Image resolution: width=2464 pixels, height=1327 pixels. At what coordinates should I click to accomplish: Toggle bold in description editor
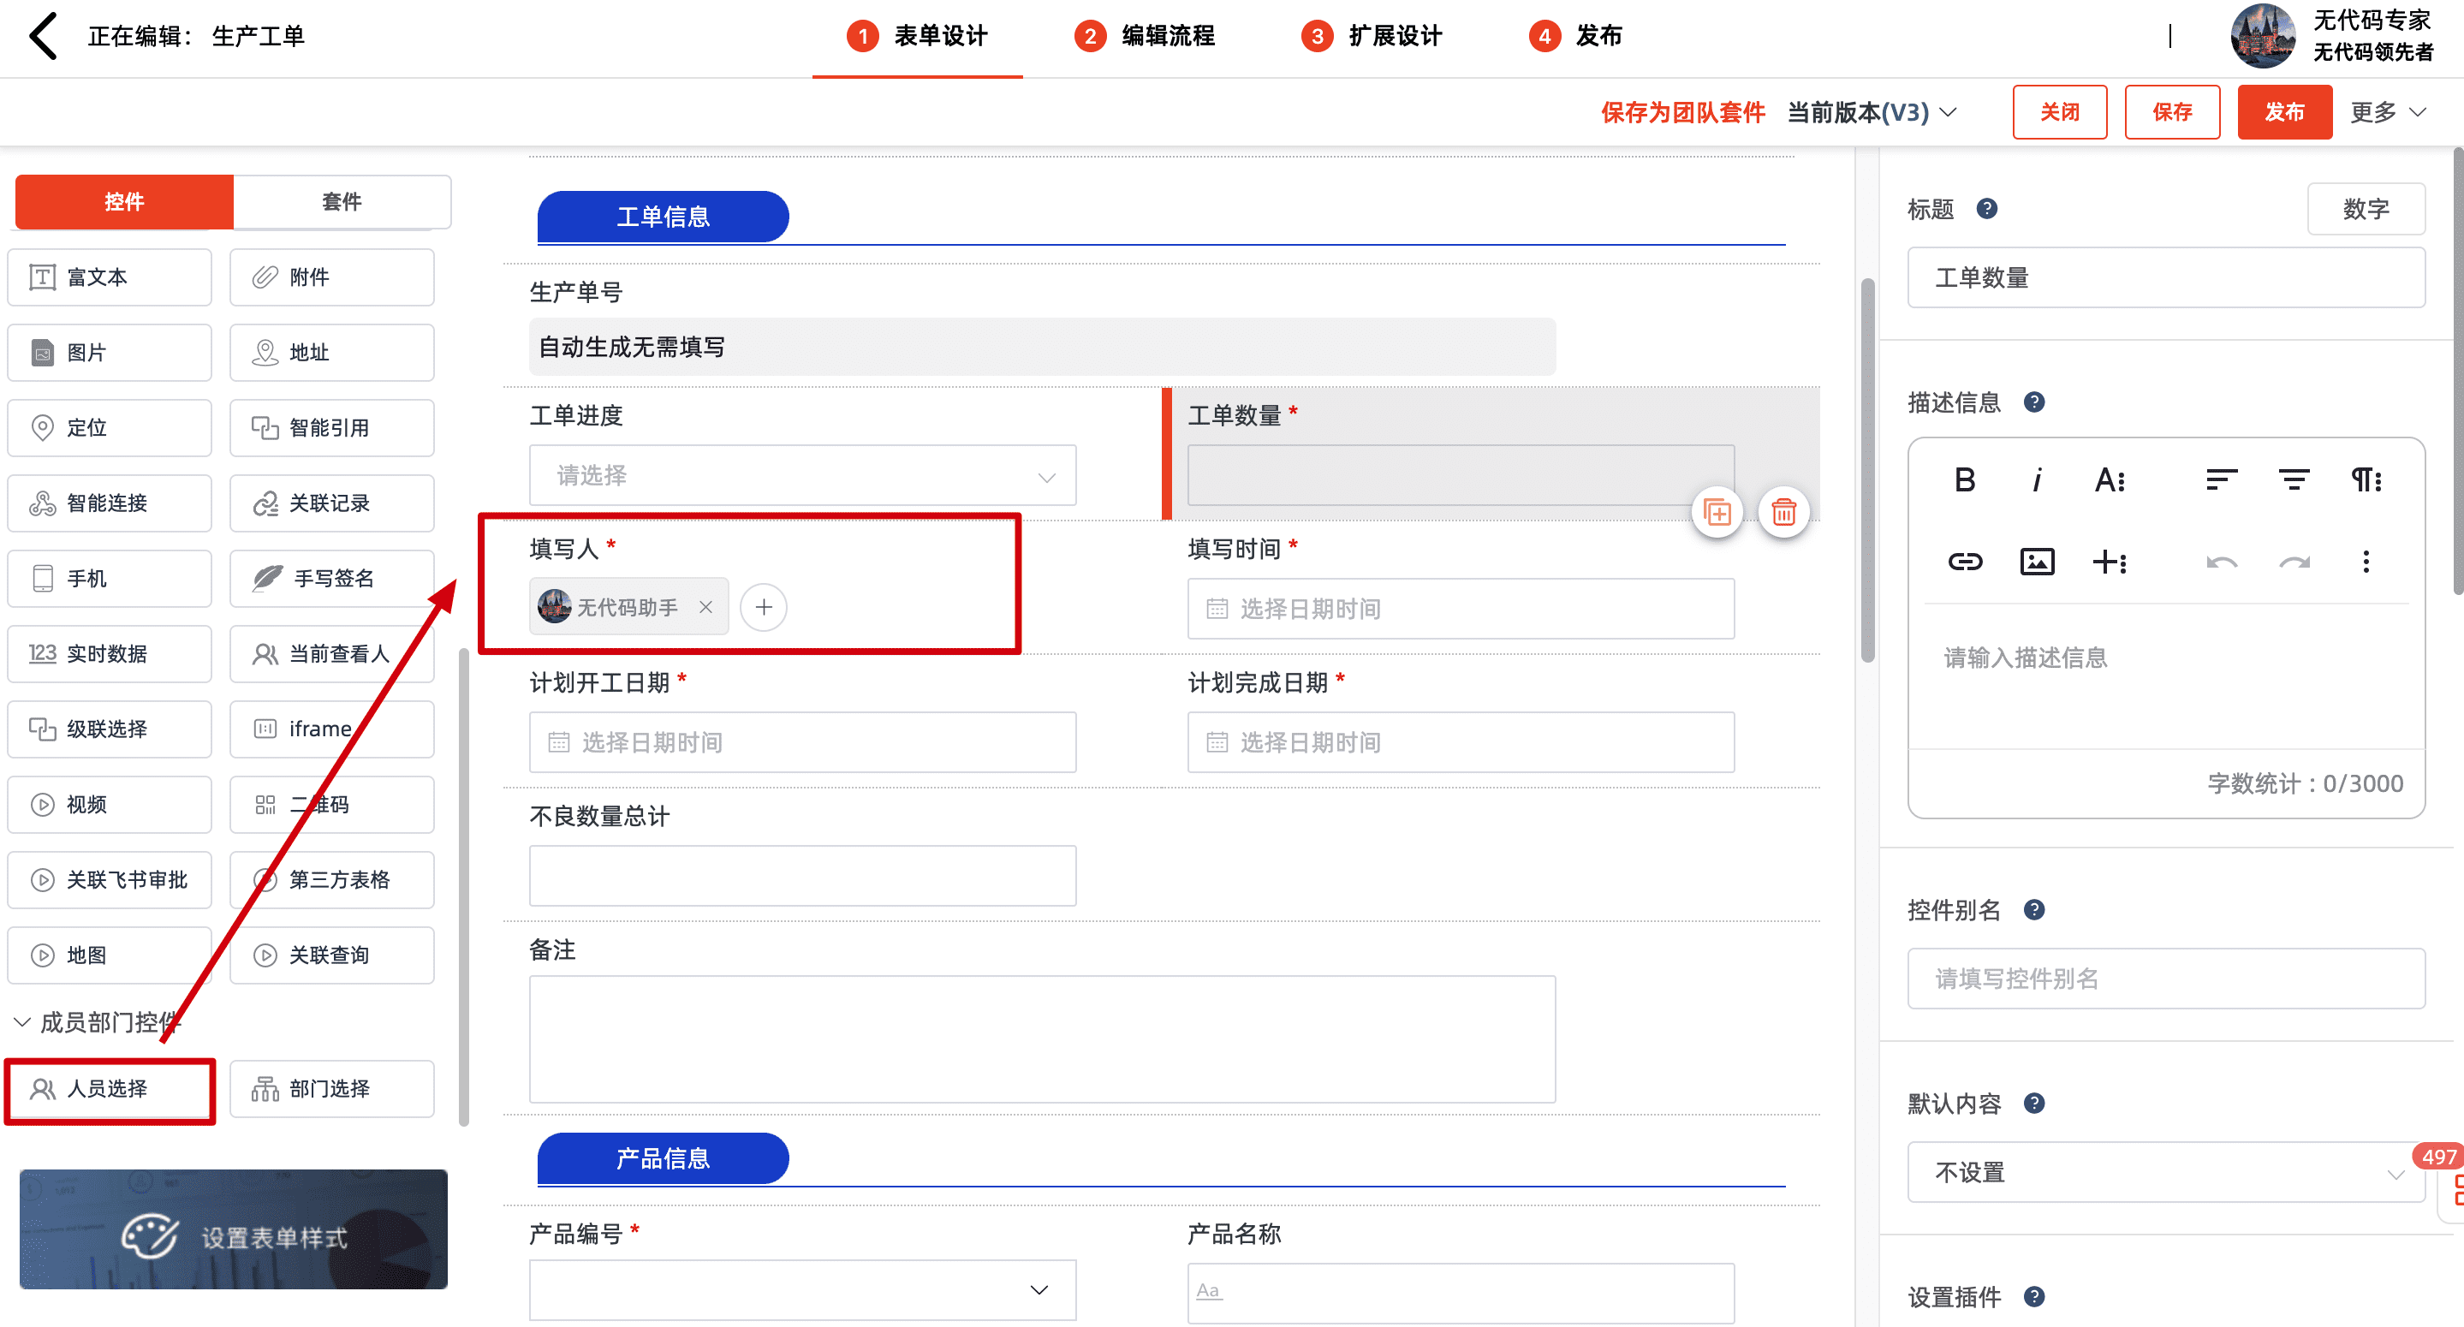click(x=1964, y=479)
